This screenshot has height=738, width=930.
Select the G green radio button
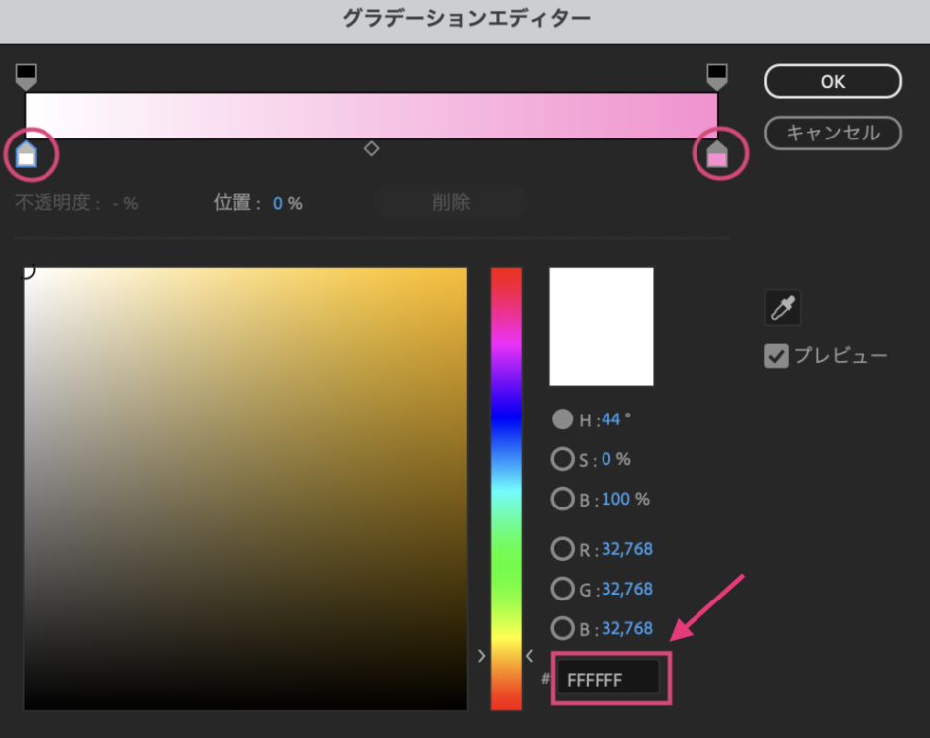(x=561, y=589)
